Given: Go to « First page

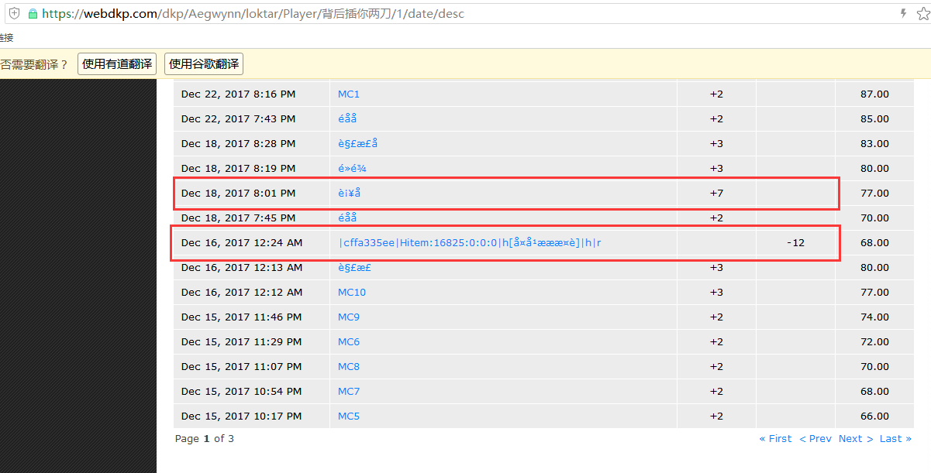Looking at the screenshot, I should point(775,439).
